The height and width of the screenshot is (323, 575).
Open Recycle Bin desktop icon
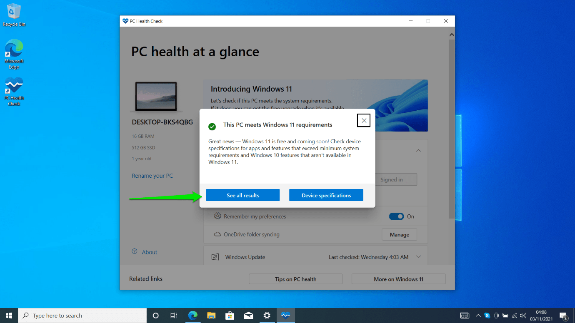tap(14, 15)
